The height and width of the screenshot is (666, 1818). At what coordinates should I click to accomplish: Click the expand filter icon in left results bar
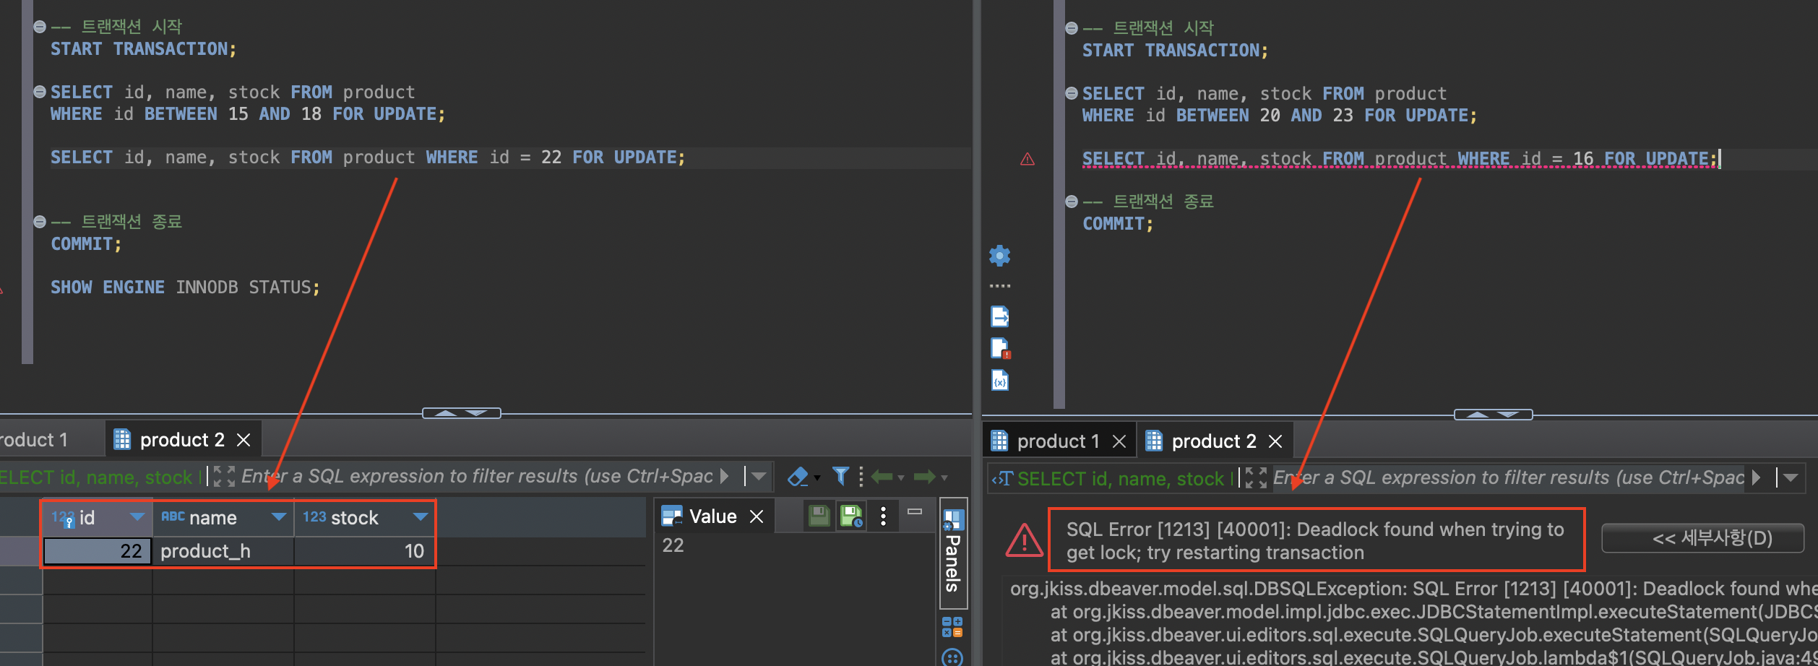click(224, 477)
